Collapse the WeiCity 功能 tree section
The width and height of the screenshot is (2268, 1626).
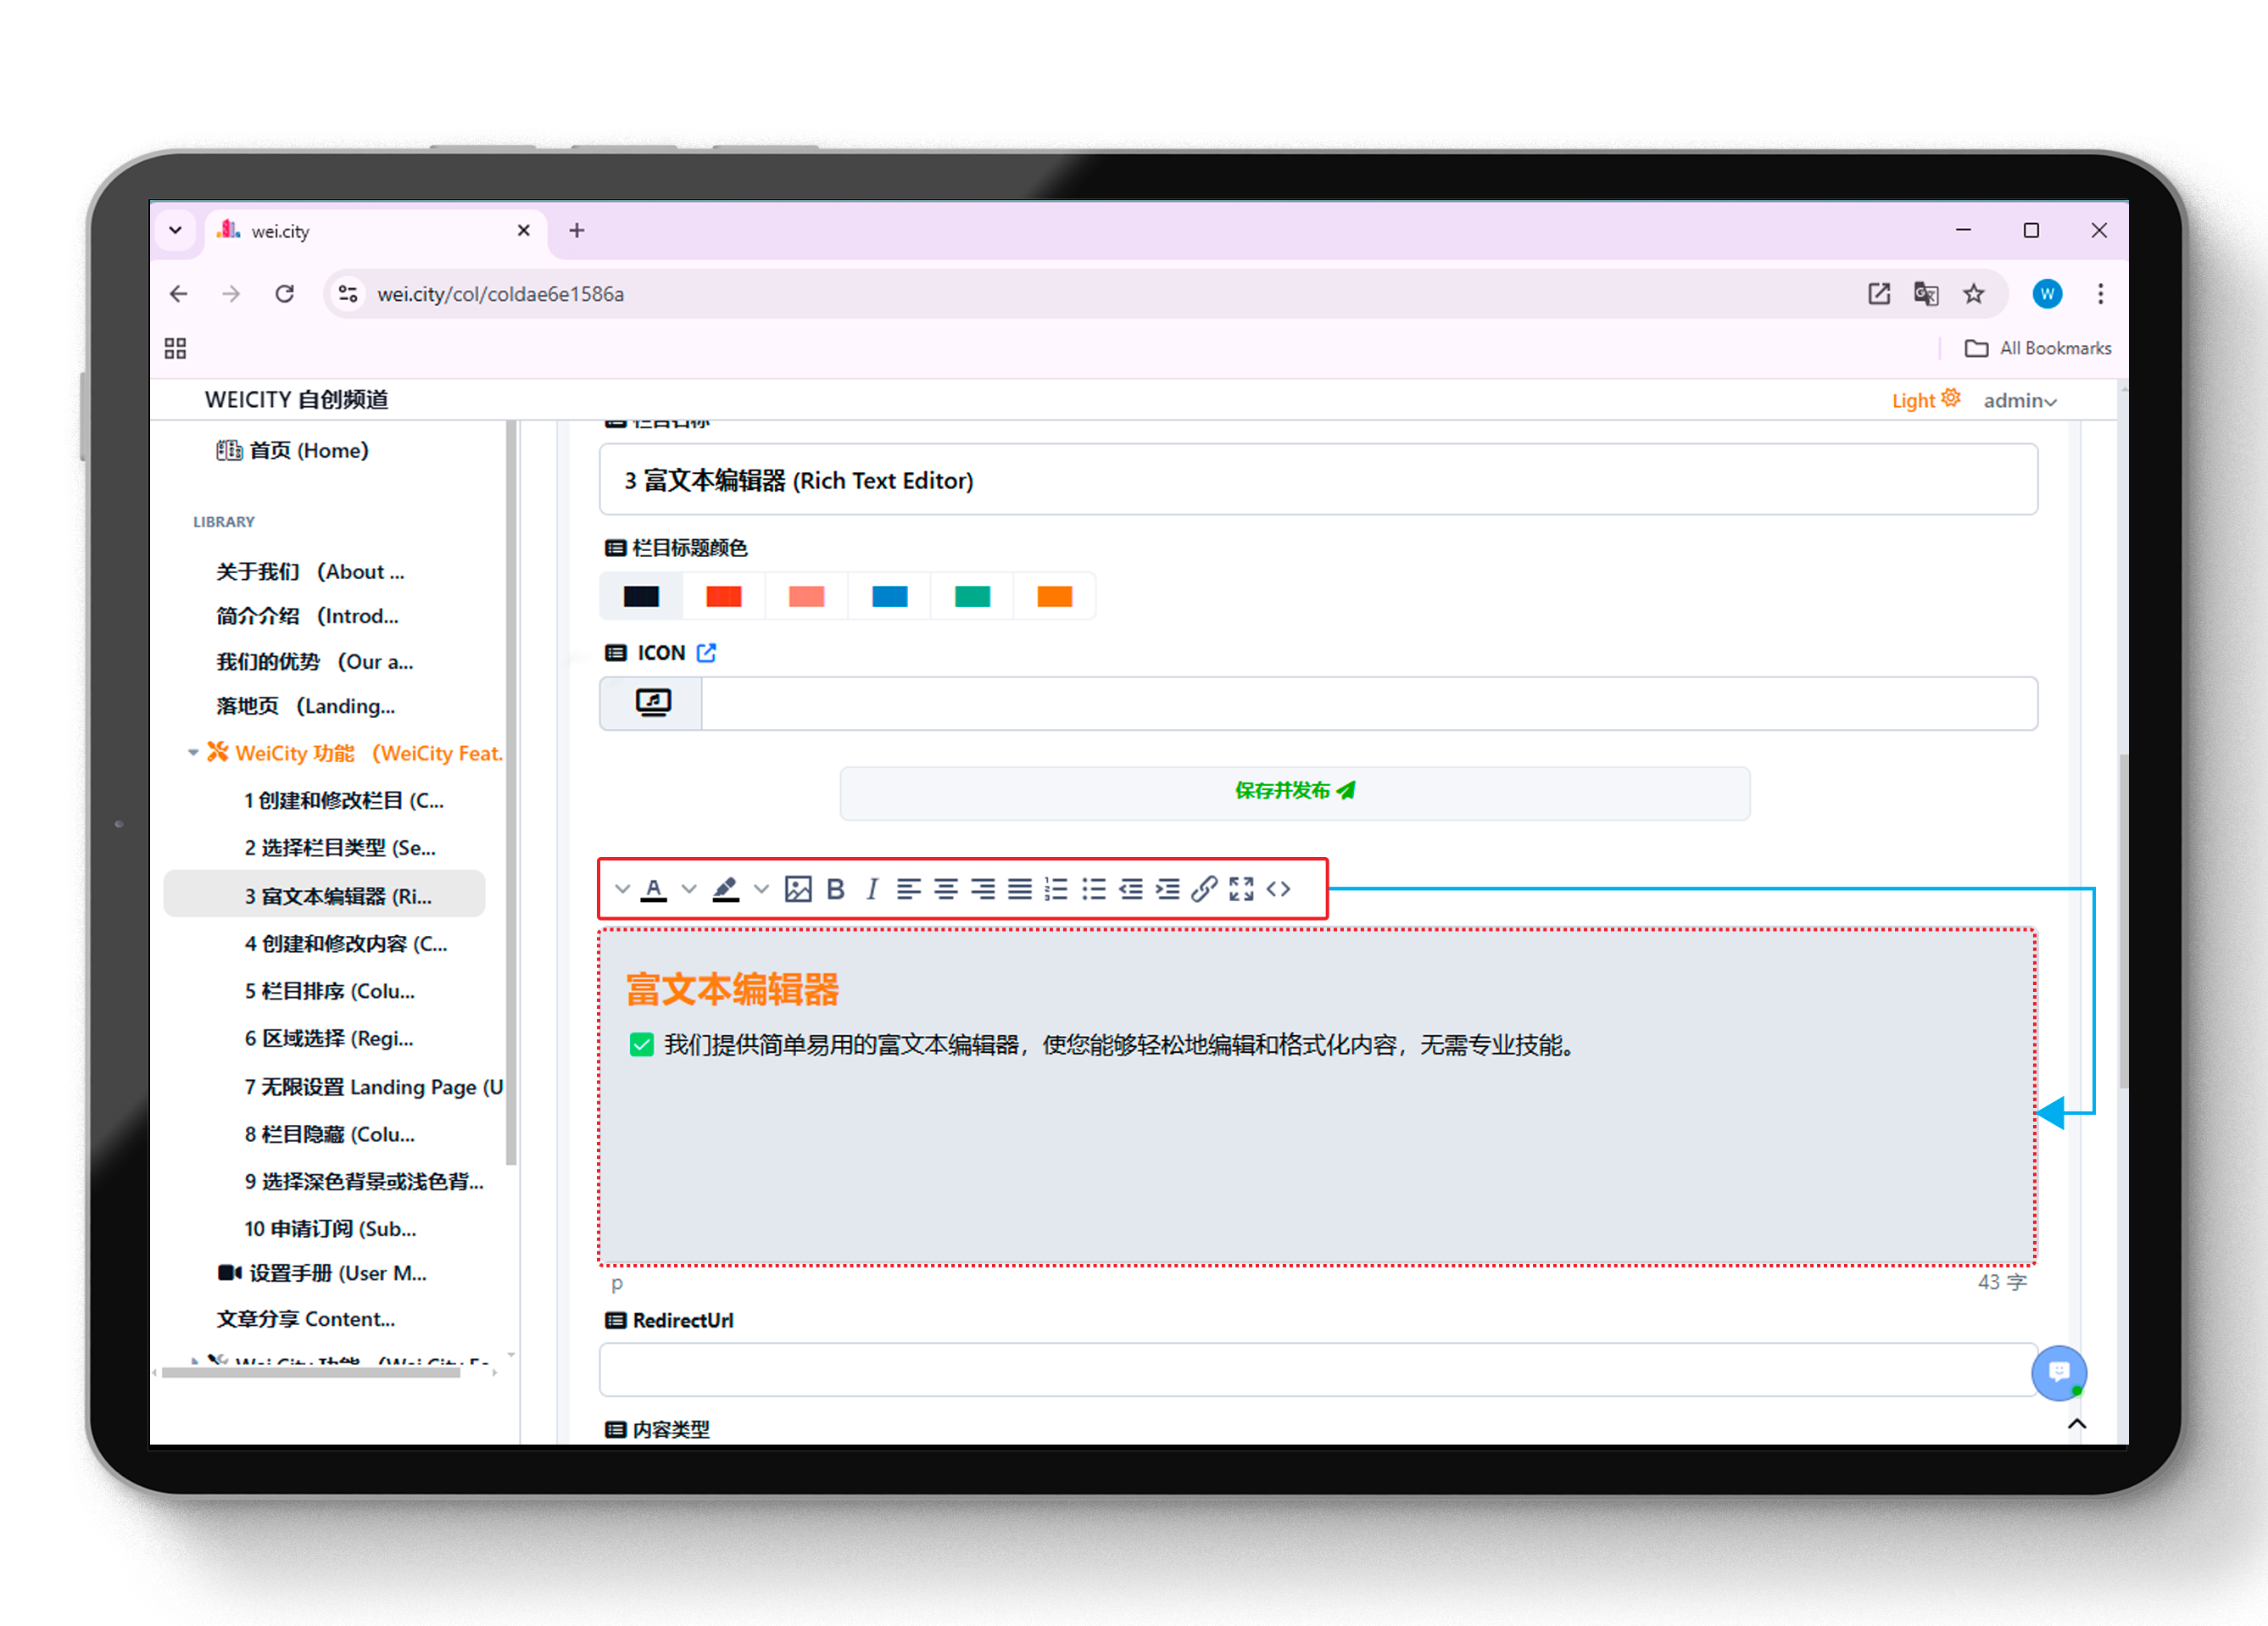click(x=193, y=753)
